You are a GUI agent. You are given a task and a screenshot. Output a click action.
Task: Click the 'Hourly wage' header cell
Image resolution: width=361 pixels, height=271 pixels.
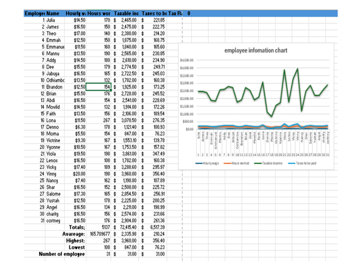[75, 13]
